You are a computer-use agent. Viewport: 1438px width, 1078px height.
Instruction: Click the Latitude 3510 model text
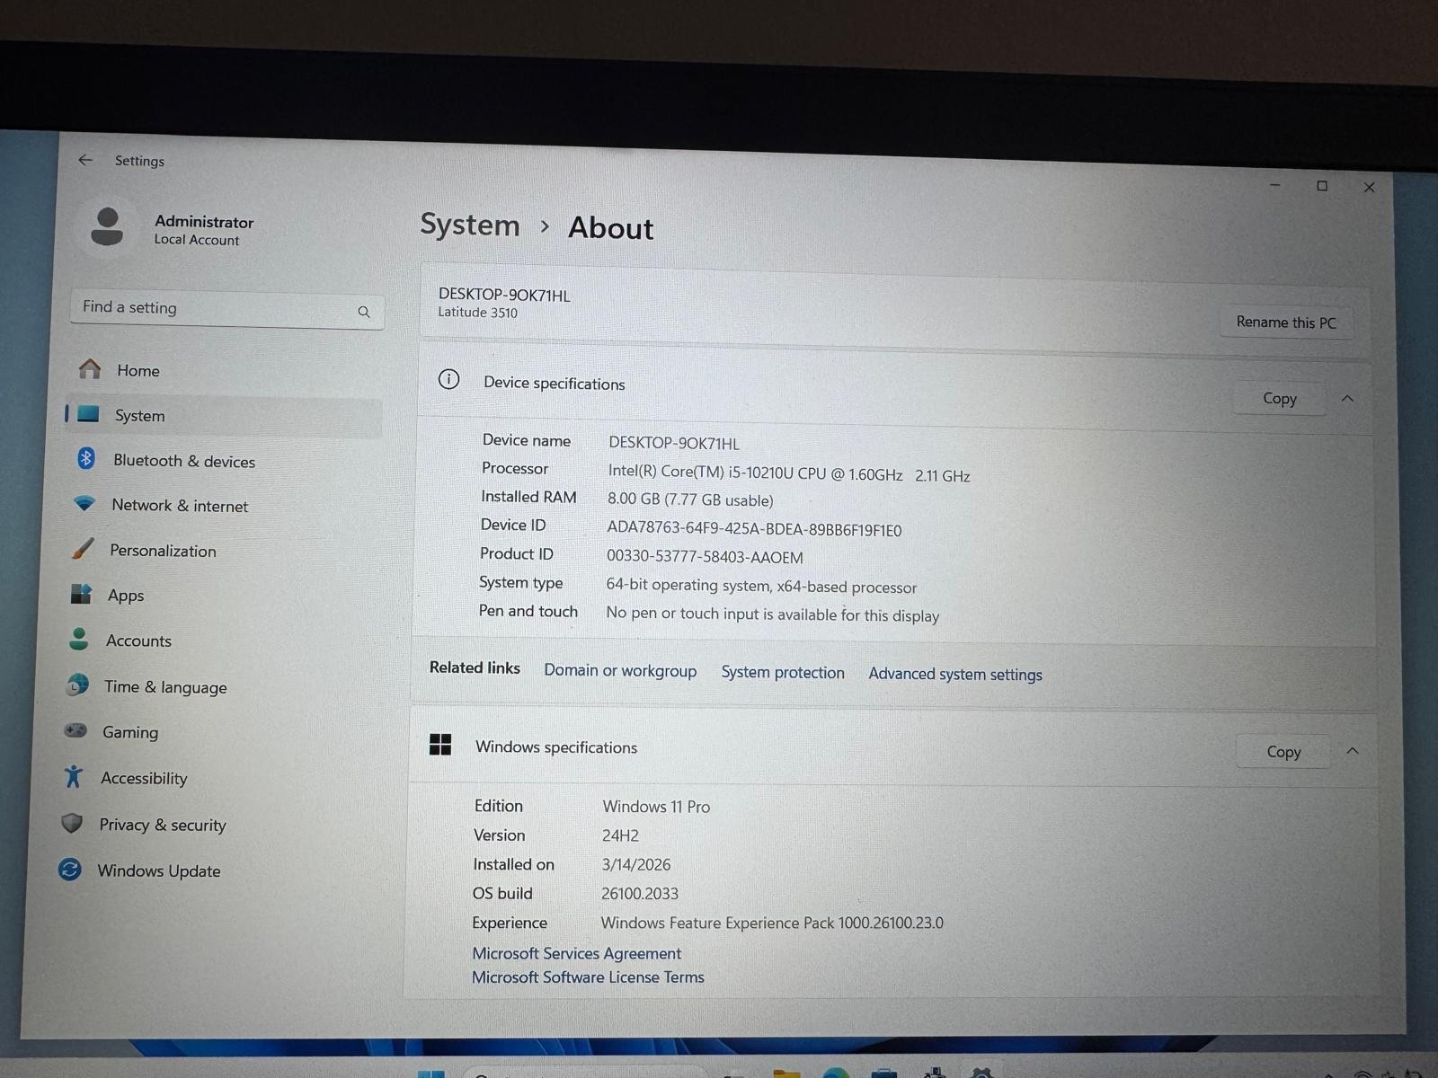pyautogui.click(x=477, y=313)
